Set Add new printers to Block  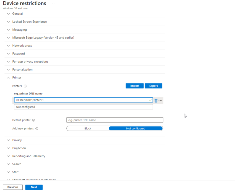[x=88, y=128]
